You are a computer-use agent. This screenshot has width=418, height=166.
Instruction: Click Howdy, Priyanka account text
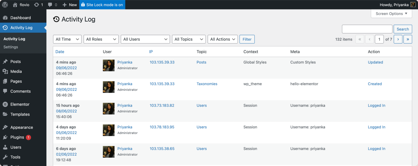point(394,5)
